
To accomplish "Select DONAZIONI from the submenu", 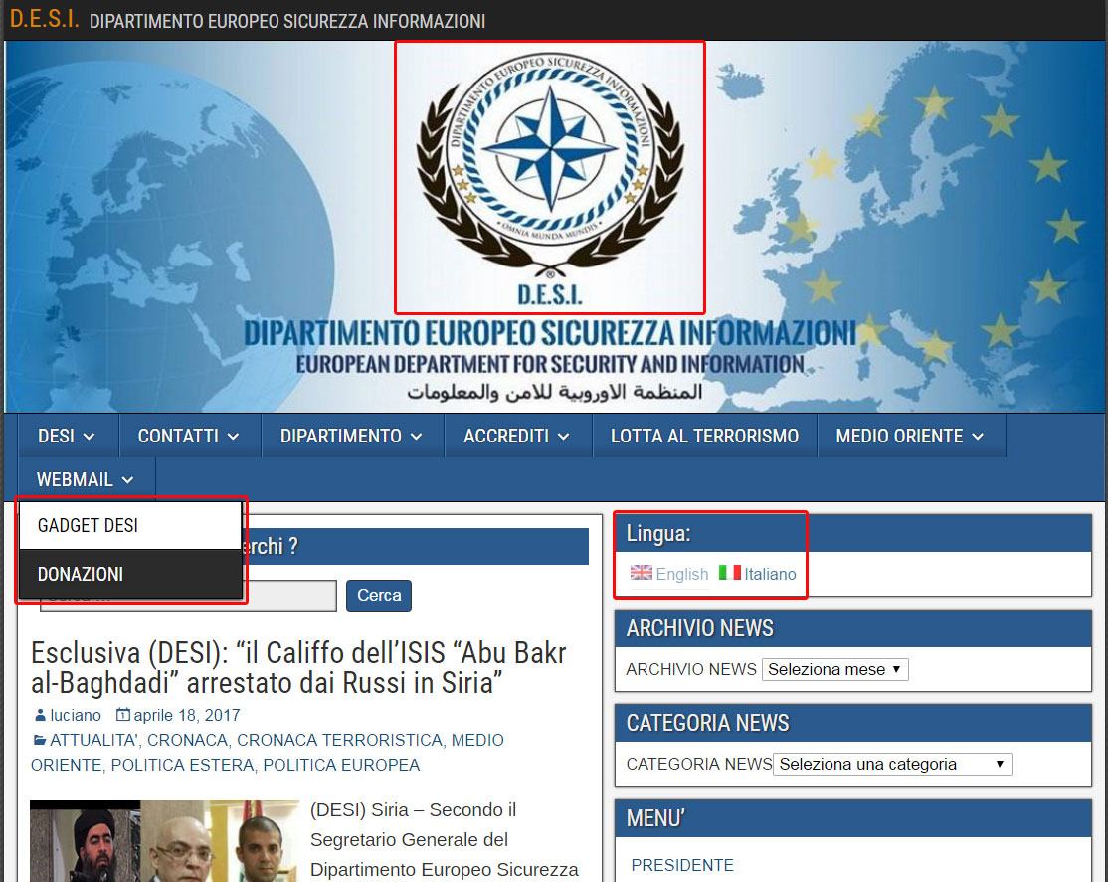I will pyautogui.click(x=130, y=574).
